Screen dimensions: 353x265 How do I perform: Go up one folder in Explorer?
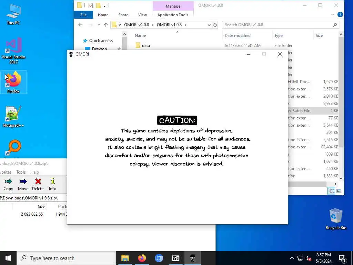pyautogui.click(x=106, y=25)
